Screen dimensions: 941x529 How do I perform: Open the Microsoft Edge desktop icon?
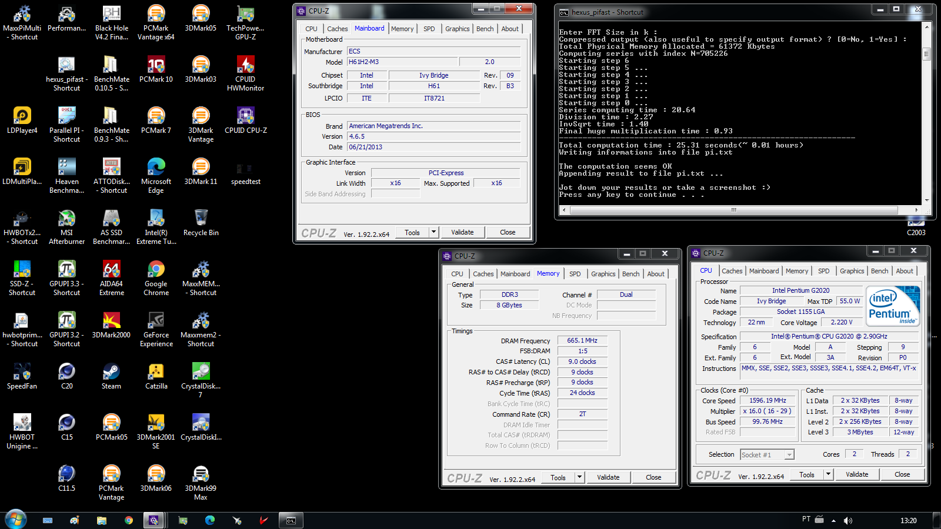click(x=156, y=177)
